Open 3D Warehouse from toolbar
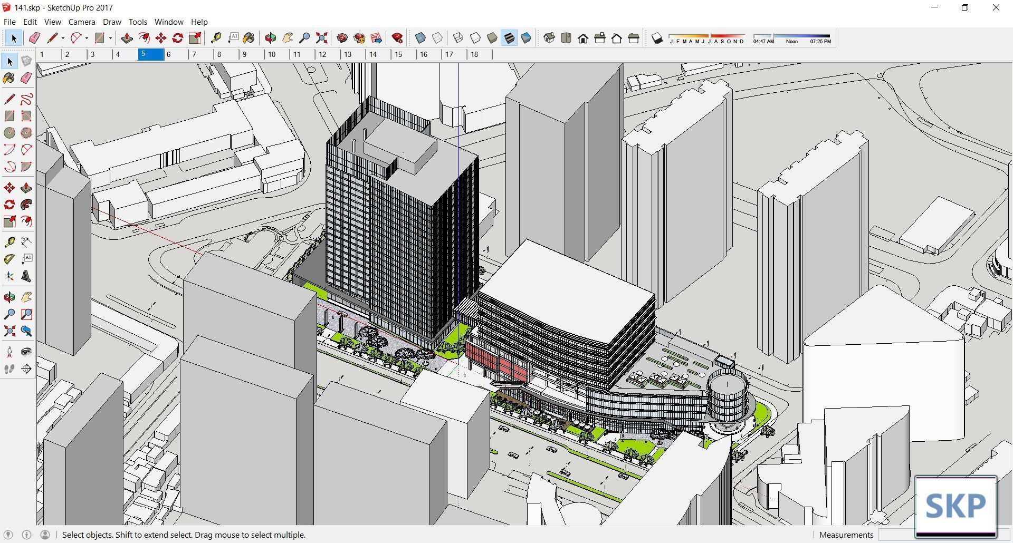The image size is (1013, 543). [x=342, y=38]
